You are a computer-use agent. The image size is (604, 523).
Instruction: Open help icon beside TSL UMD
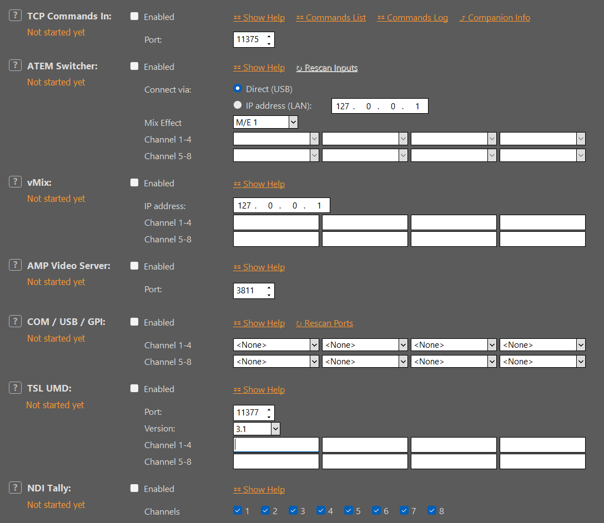click(15, 388)
